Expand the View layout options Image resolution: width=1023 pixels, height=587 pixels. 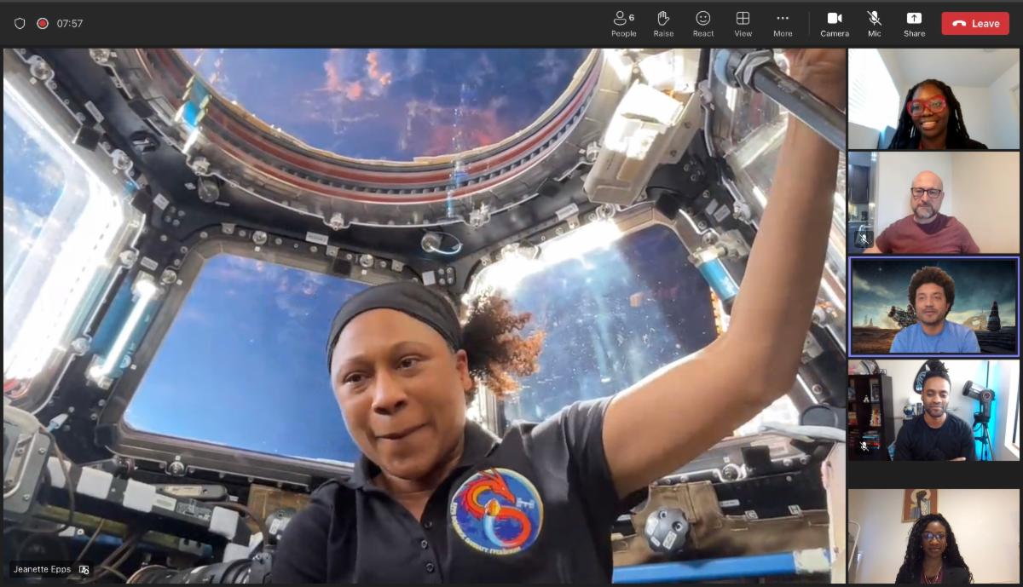click(743, 22)
